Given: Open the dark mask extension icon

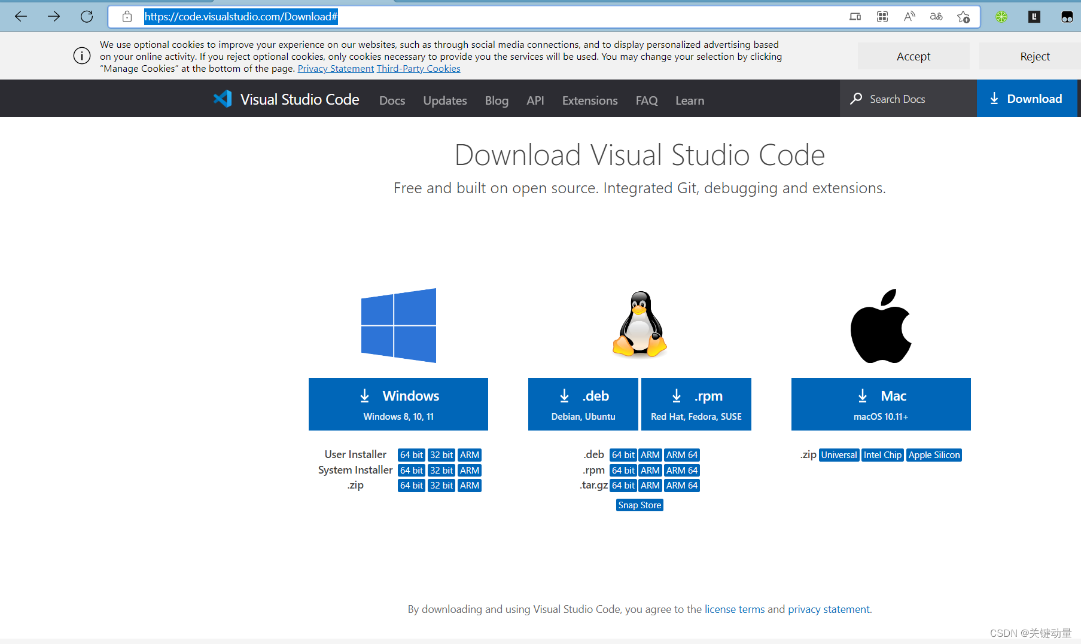Looking at the screenshot, I should (x=1067, y=17).
